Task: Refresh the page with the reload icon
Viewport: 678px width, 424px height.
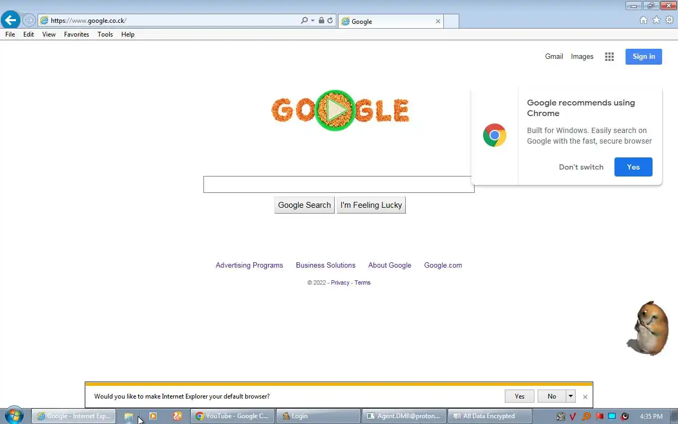Action: click(330, 21)
